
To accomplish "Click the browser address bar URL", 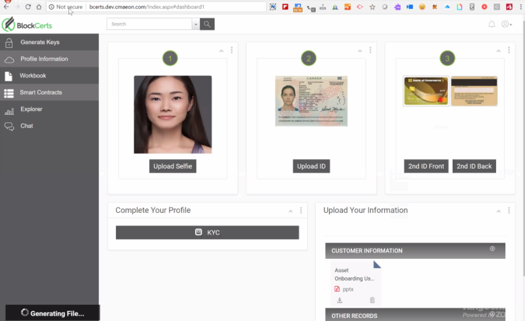I will coord(147,7).
